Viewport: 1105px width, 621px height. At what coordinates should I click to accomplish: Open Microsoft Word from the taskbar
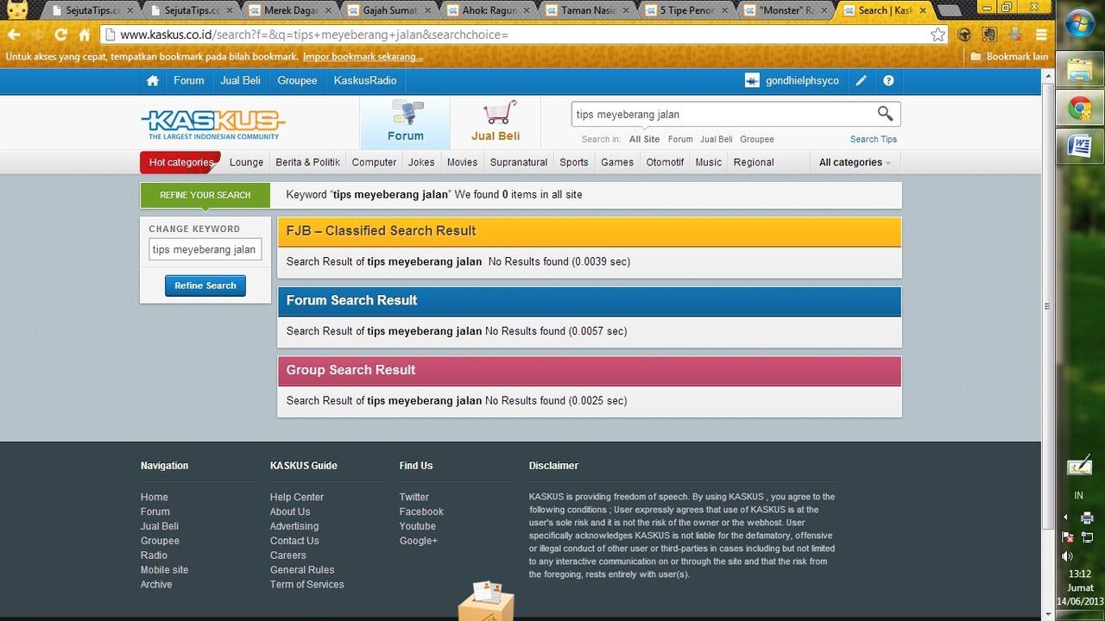(x=1079, y=145)
